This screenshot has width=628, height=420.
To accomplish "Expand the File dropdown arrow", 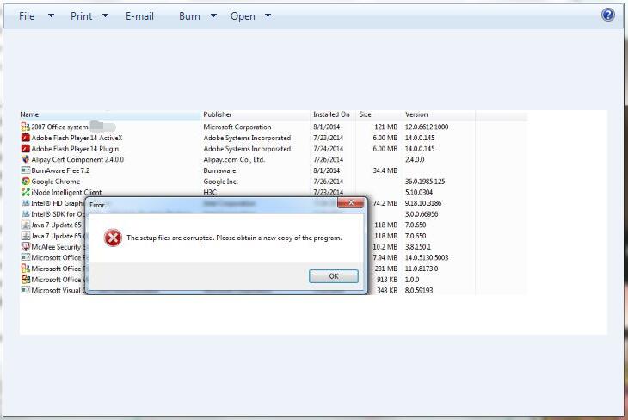I will (x=52, y=16).
